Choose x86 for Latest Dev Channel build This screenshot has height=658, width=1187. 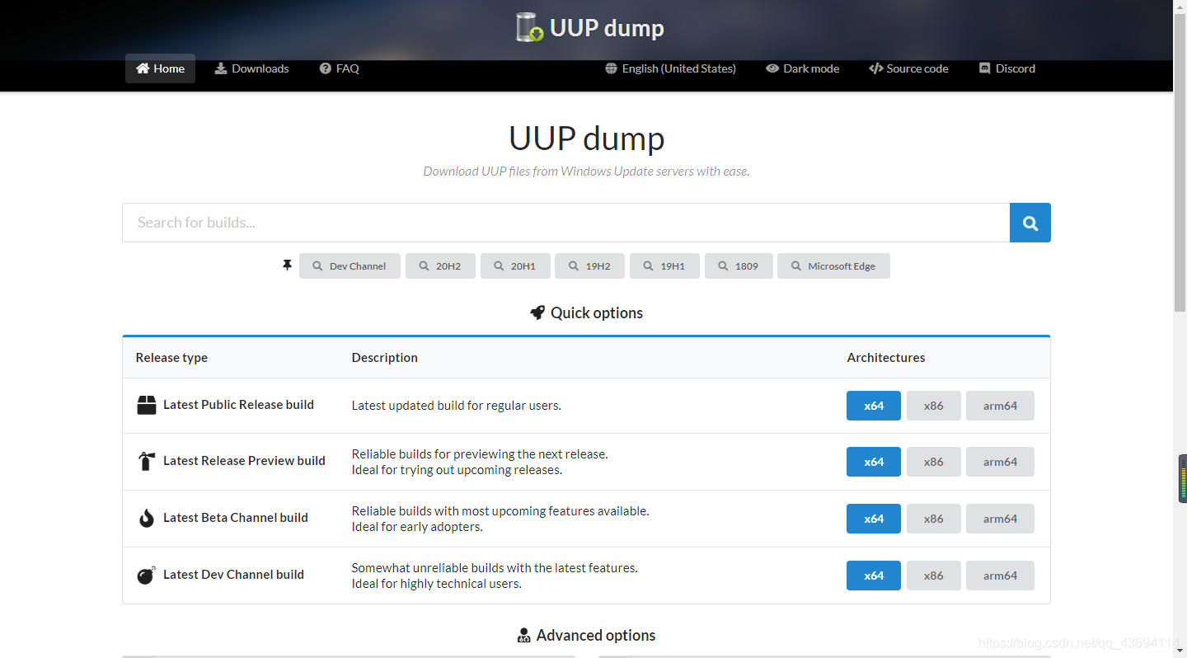pos(934,576)
